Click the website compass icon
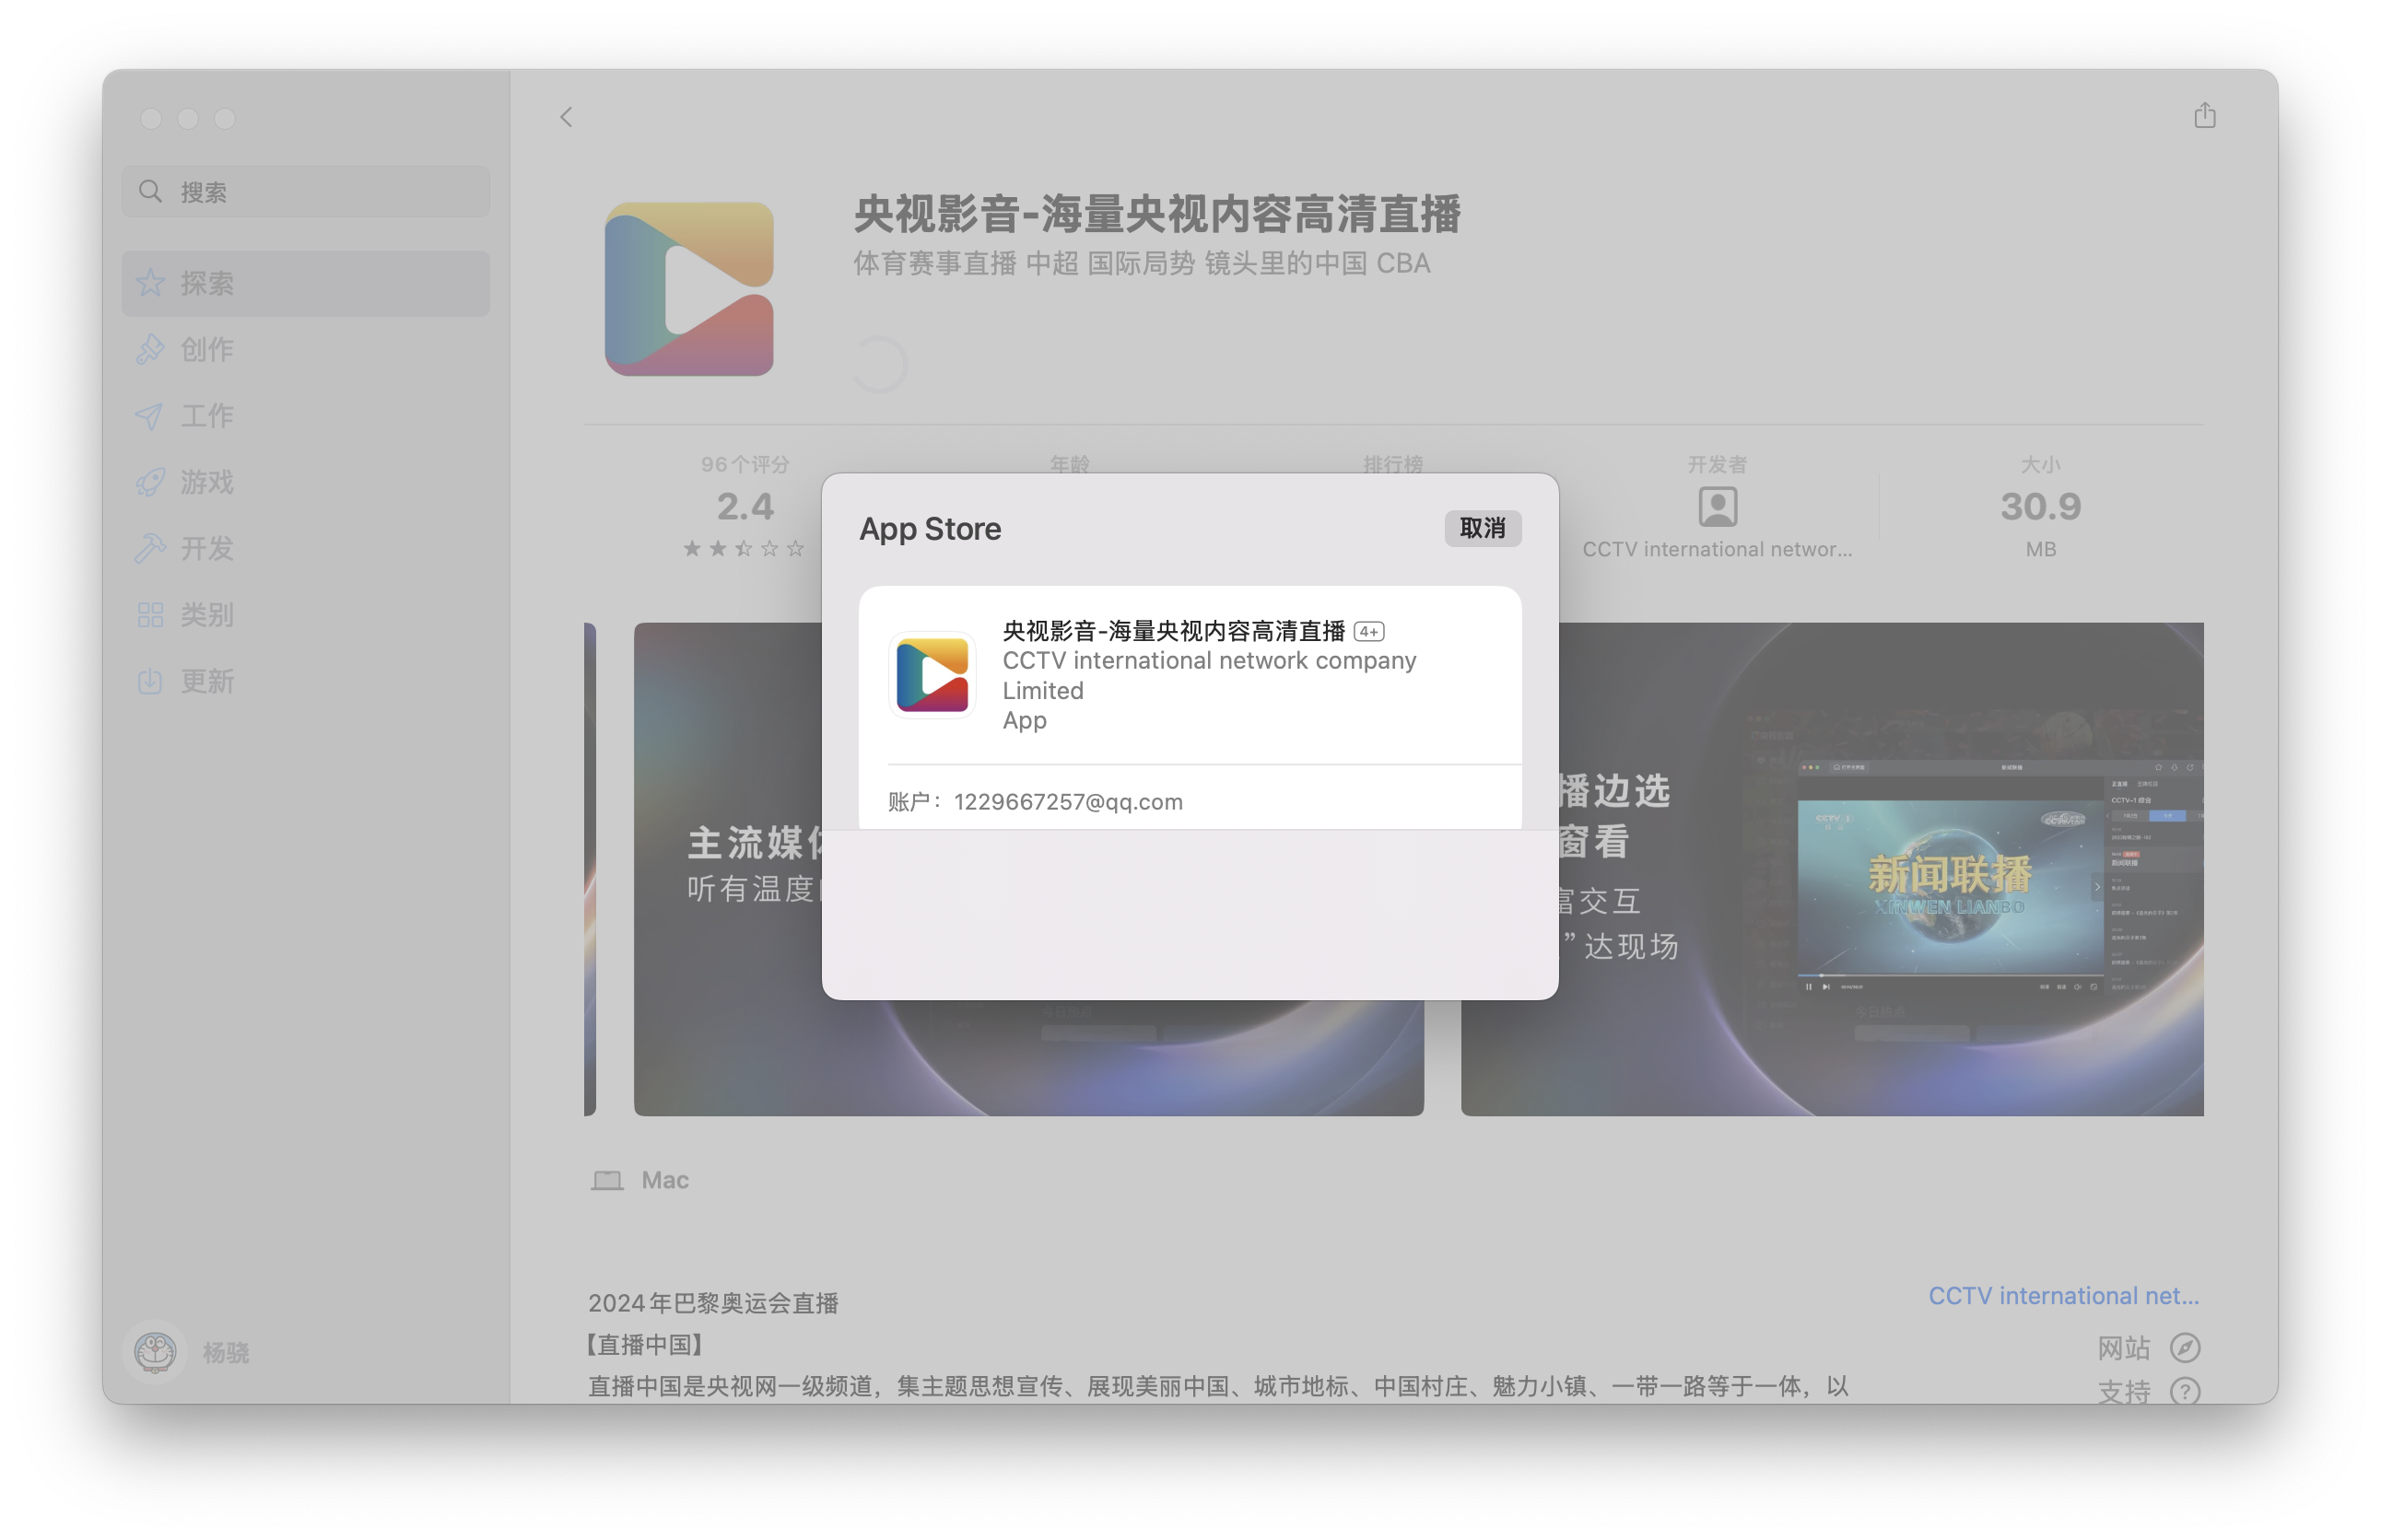Screen dimensions: 2381x1540 pos(2185,1347)
